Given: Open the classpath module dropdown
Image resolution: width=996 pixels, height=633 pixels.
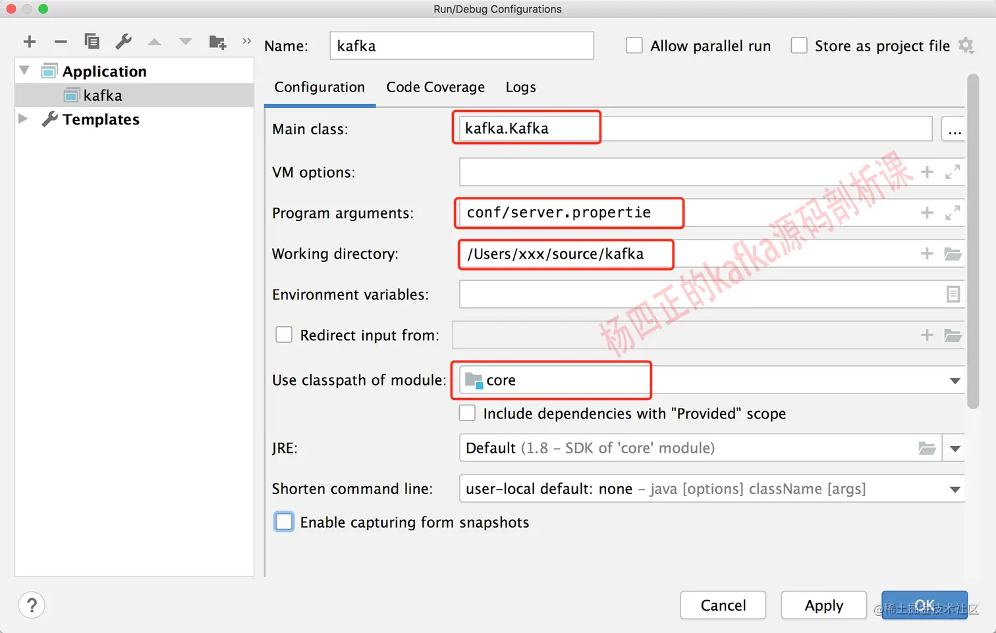Looking at the screenshot, I should tap(954, 381).
